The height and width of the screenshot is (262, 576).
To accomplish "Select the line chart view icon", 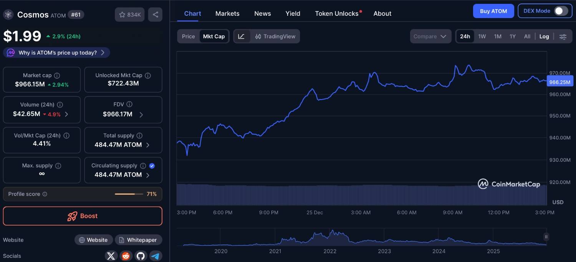I will pyautogui.click(x=242, y=36).
